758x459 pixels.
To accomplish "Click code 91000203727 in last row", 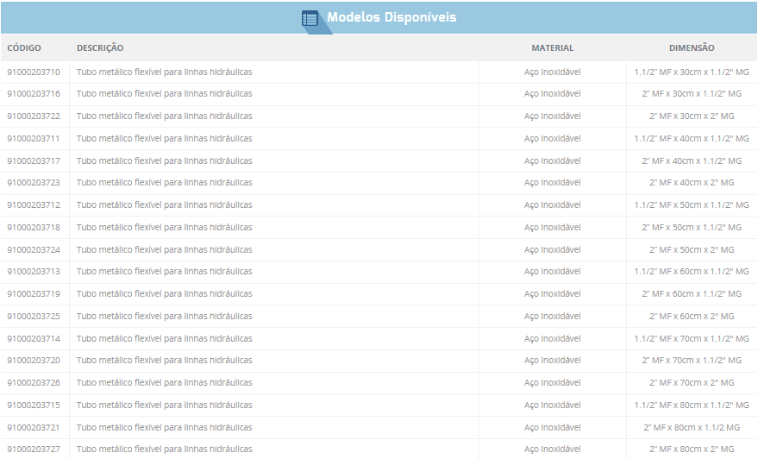I will (x=34, y=450).
